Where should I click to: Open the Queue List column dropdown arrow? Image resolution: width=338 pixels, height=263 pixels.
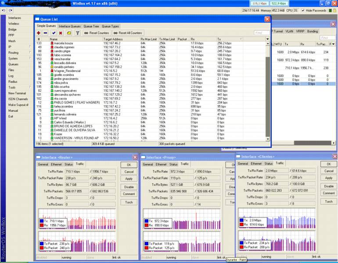click(267, 39)
